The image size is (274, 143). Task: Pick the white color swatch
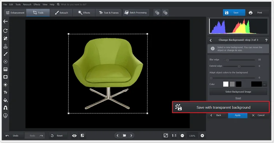click(x=226, y=84)
